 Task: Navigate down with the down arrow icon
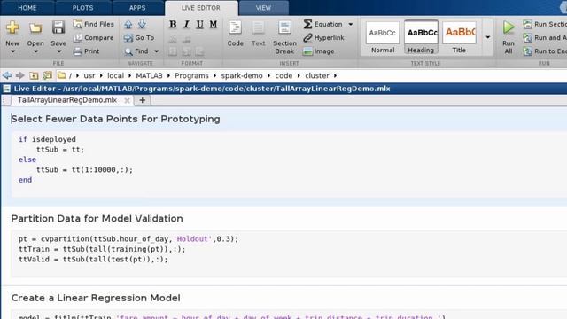click(142, 24)
